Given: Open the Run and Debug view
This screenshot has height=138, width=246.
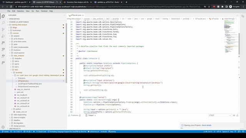Looking at the screenshot, I should (3, 36).
